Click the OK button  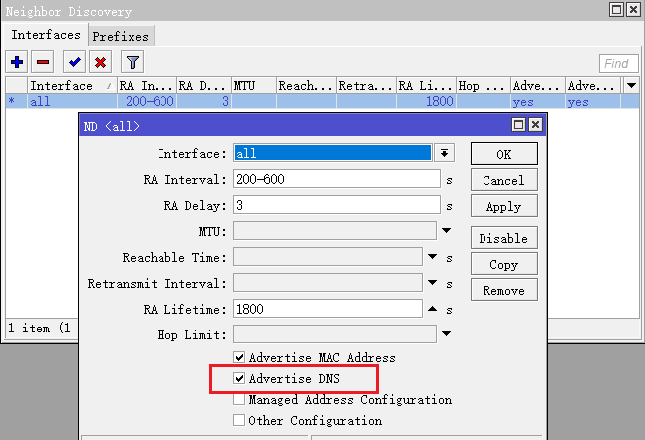[503, 154]
